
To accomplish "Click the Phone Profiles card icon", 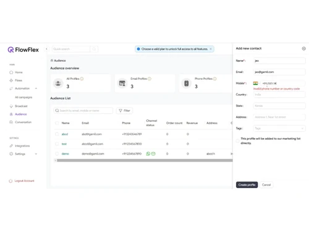I will 187,83.
